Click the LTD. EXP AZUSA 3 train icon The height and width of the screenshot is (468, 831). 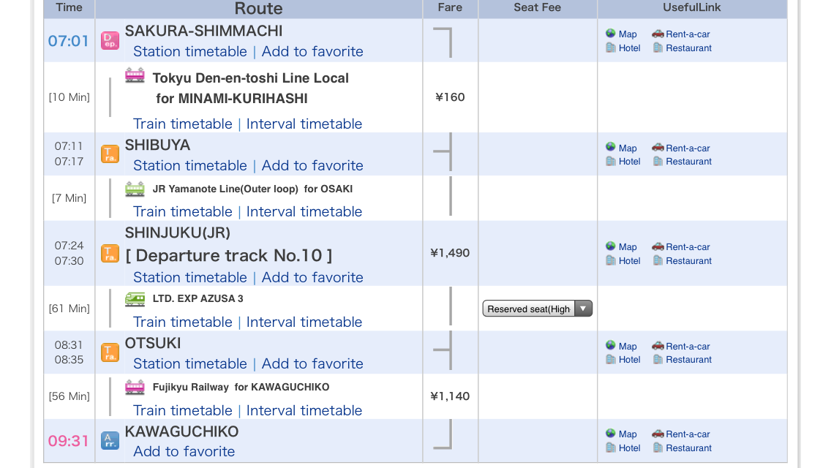(135, 299)
